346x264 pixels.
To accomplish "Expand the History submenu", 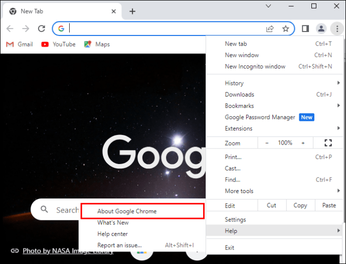I will click(274, 83).
